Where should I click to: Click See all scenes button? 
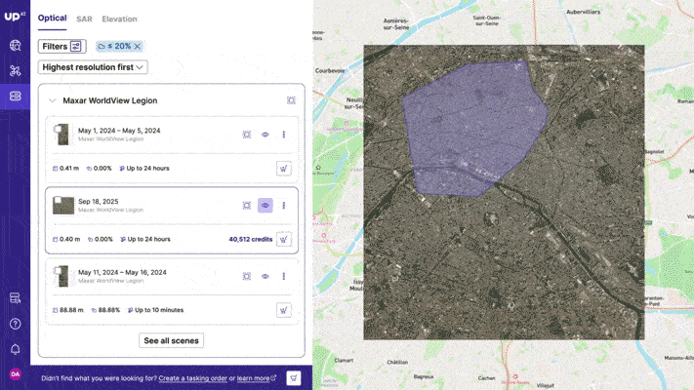(171, 340)
